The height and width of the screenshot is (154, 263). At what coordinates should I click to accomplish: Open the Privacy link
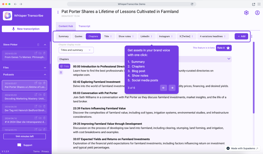[x=45, y=151]
